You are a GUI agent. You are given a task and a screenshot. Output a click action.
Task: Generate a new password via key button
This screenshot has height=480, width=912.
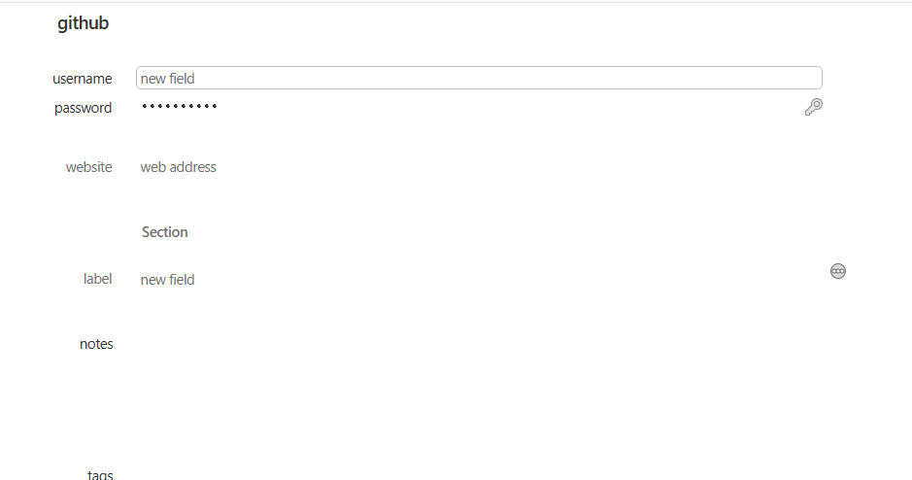coord(814,107)
